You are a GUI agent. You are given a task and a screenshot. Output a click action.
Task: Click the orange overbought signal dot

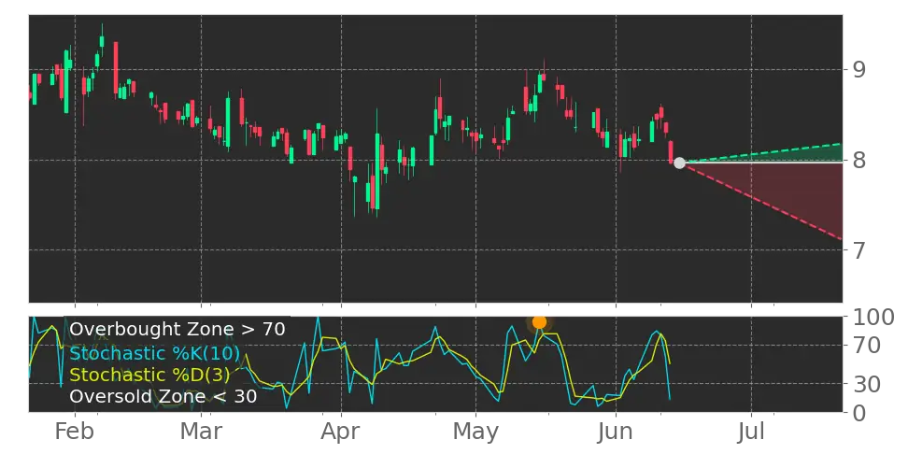[539, 322]
